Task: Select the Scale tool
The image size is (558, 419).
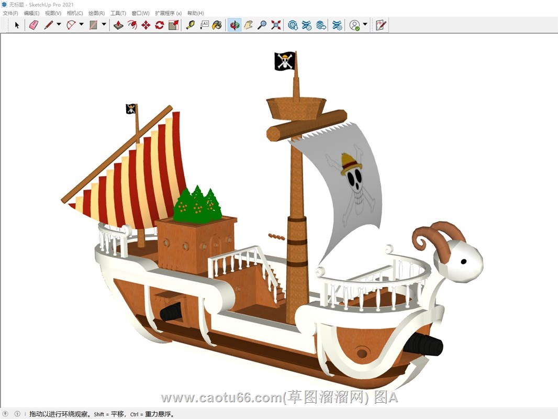Action: click(x=174, y=25)
